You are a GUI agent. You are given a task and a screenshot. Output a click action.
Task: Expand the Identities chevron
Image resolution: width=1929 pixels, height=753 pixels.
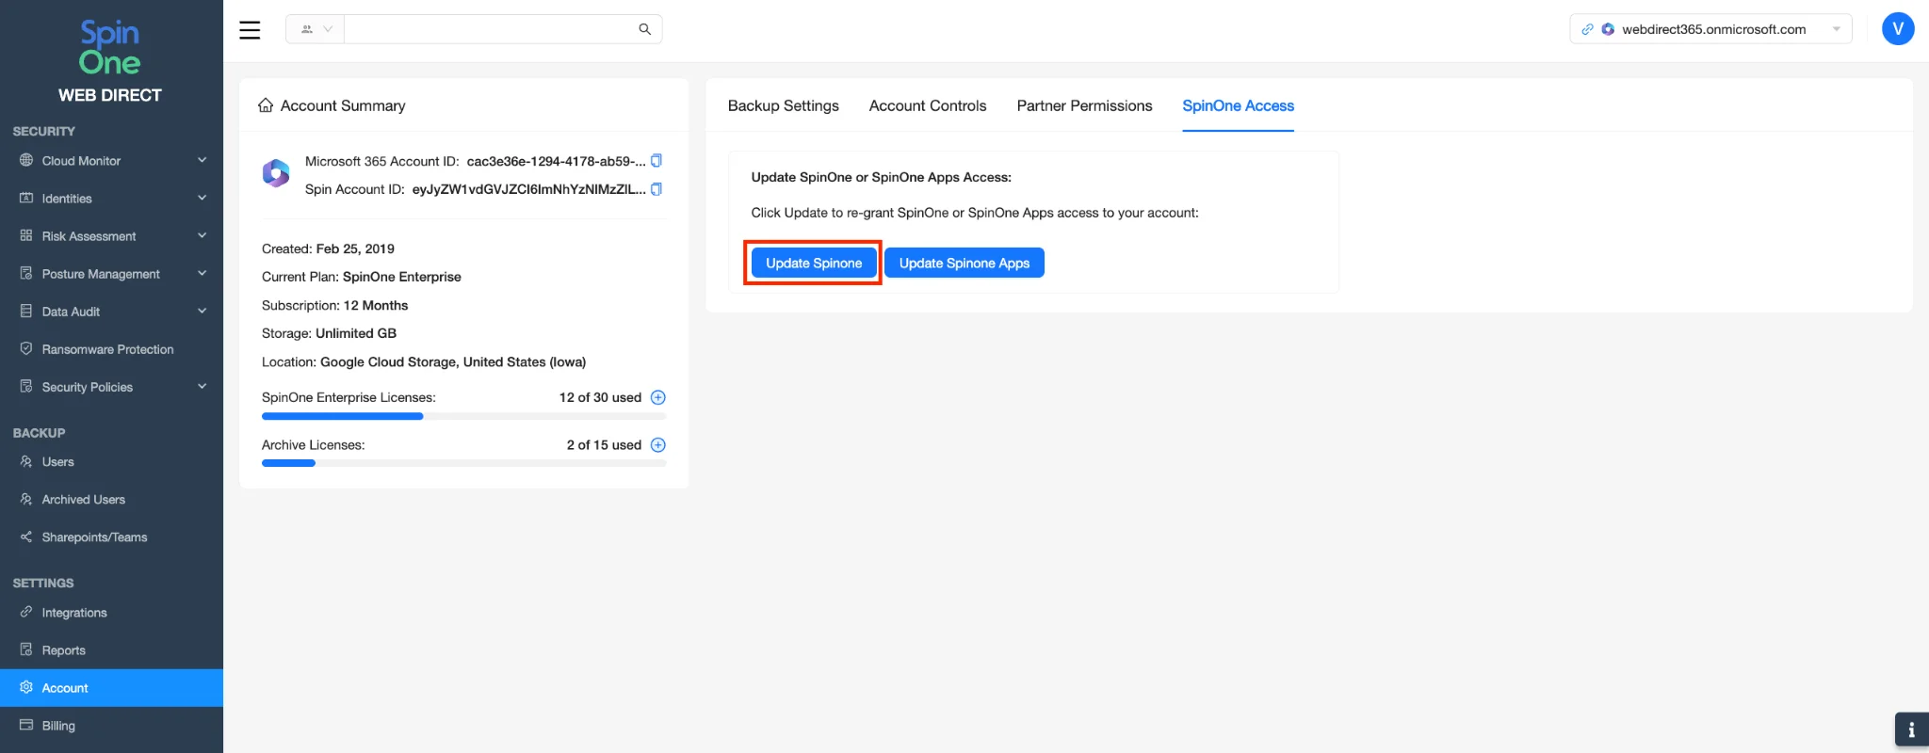(202, 198)
